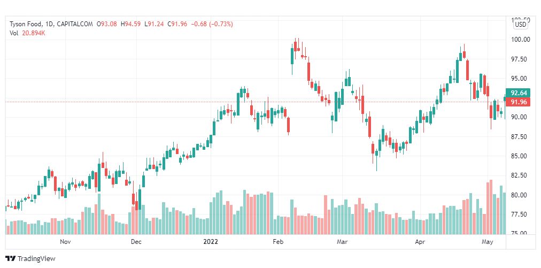Click the 2022 date axis label
541x268 pixels.
211,242
